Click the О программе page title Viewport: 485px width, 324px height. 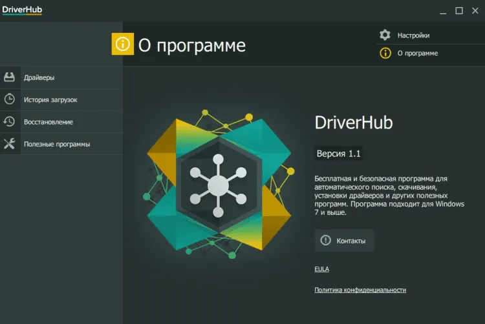point(192,45)
